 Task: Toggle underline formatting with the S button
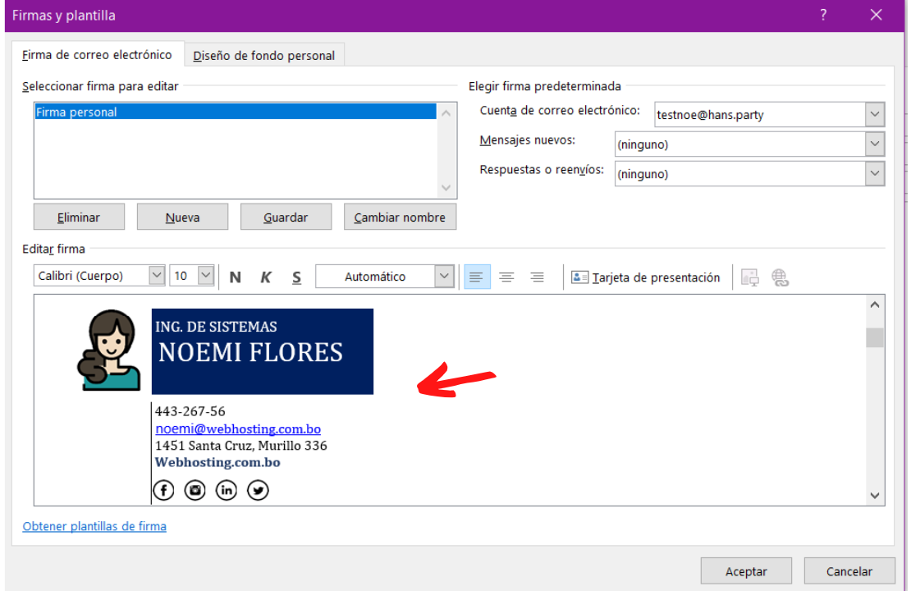(x=296, y=277)
